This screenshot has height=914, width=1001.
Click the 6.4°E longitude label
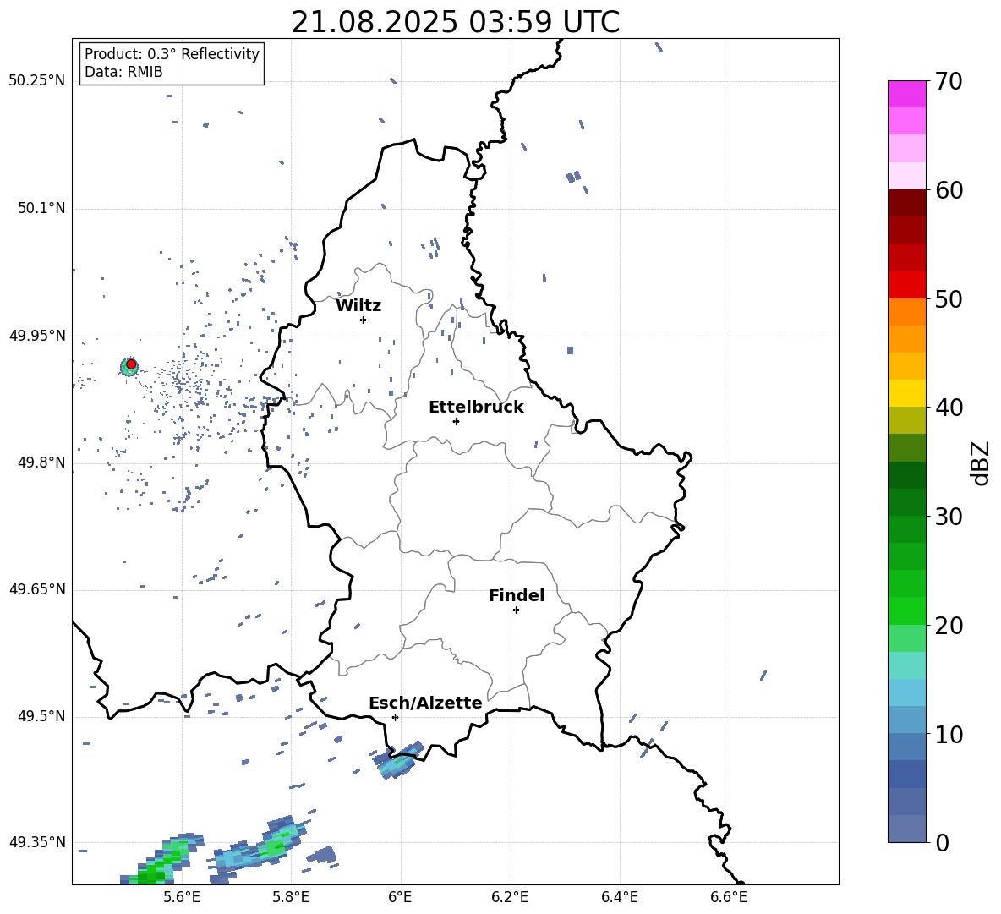[x=619, y=897]
